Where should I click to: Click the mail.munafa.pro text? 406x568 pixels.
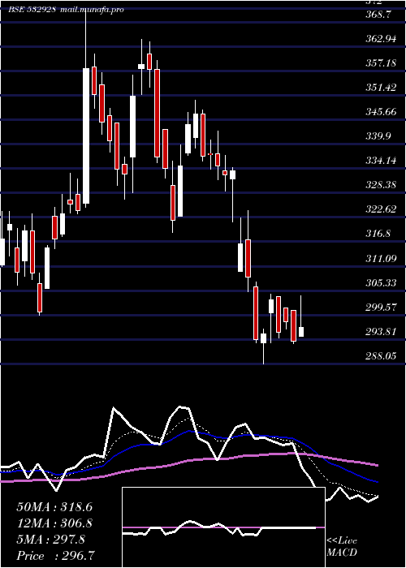(91, 10)
